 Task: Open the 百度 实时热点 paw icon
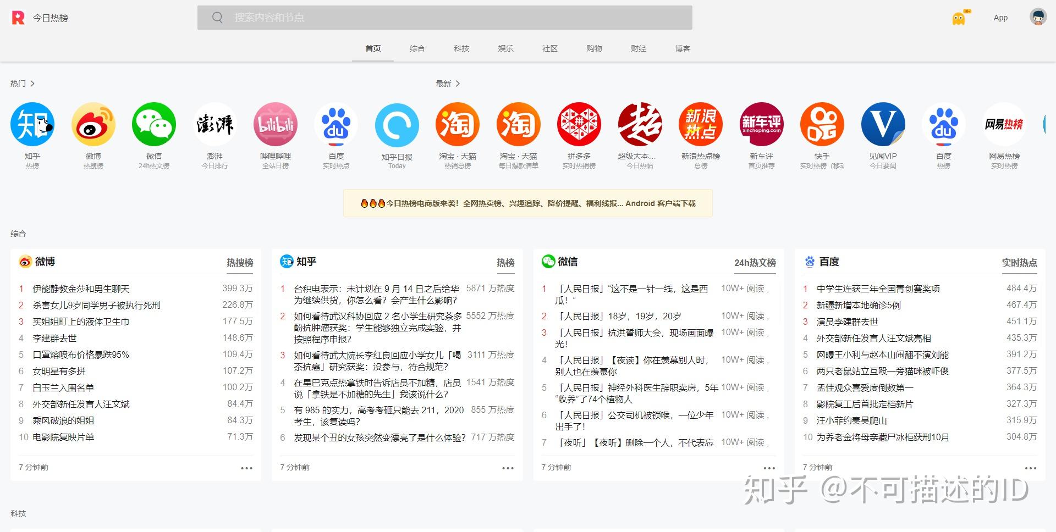click(336, 124)
